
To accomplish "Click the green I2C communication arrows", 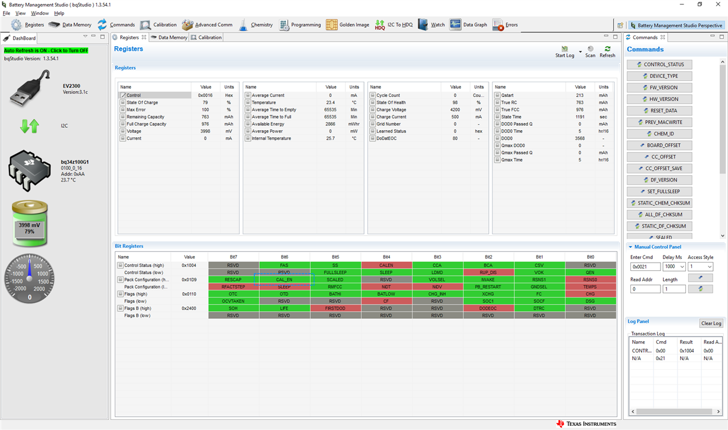I will point(30,126).
